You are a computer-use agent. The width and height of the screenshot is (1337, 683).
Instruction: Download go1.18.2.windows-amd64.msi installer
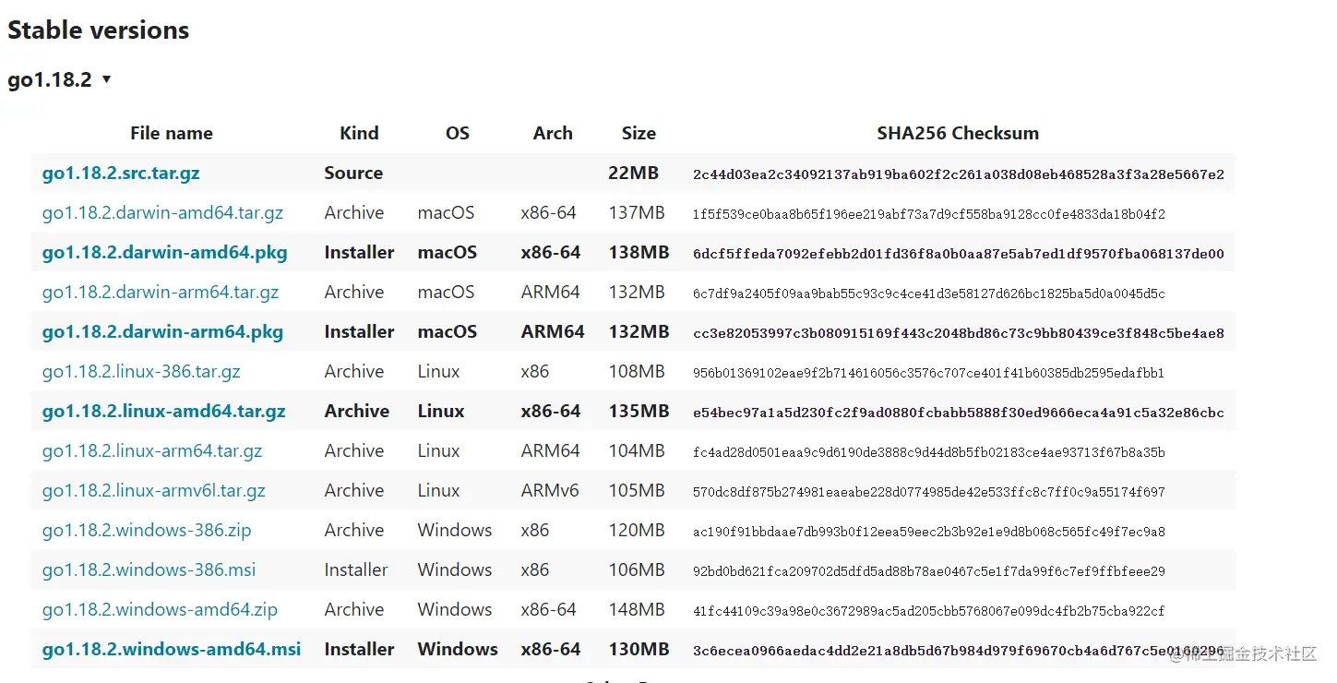[172, 649]
